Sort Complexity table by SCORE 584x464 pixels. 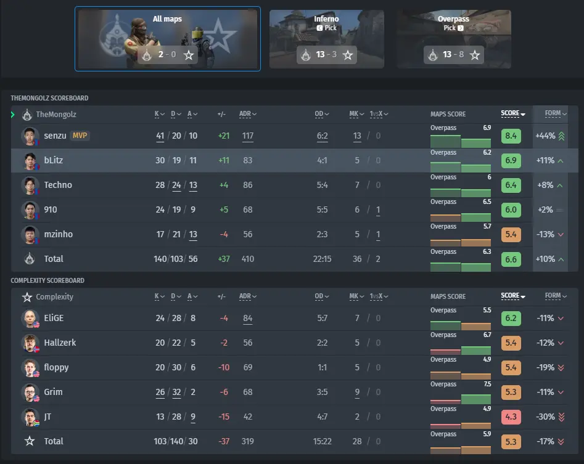(x=513, y=296)
